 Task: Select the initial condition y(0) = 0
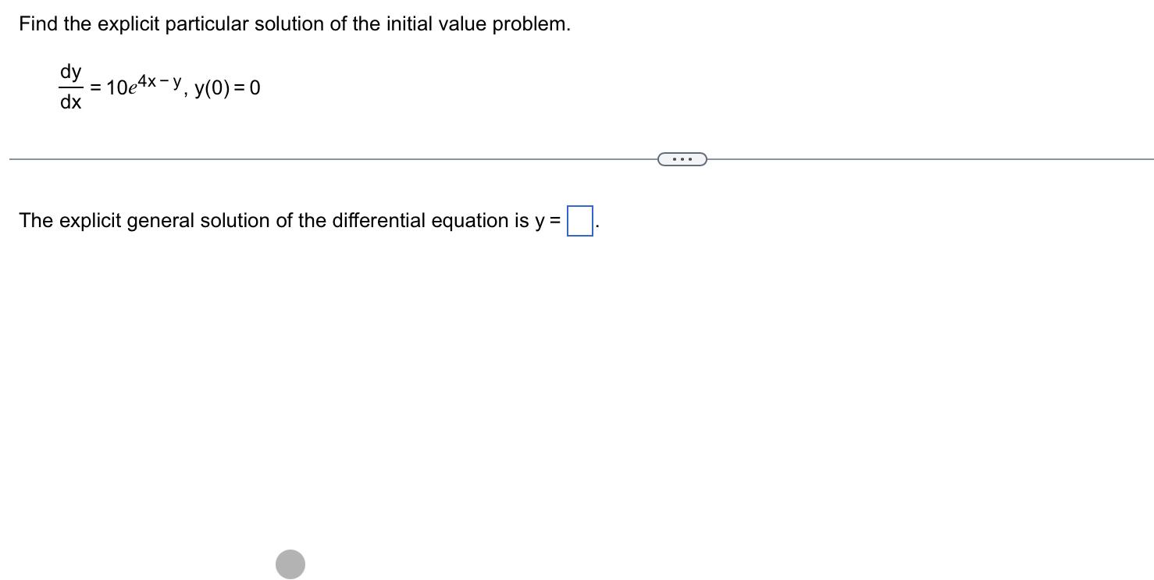(230, 88)
